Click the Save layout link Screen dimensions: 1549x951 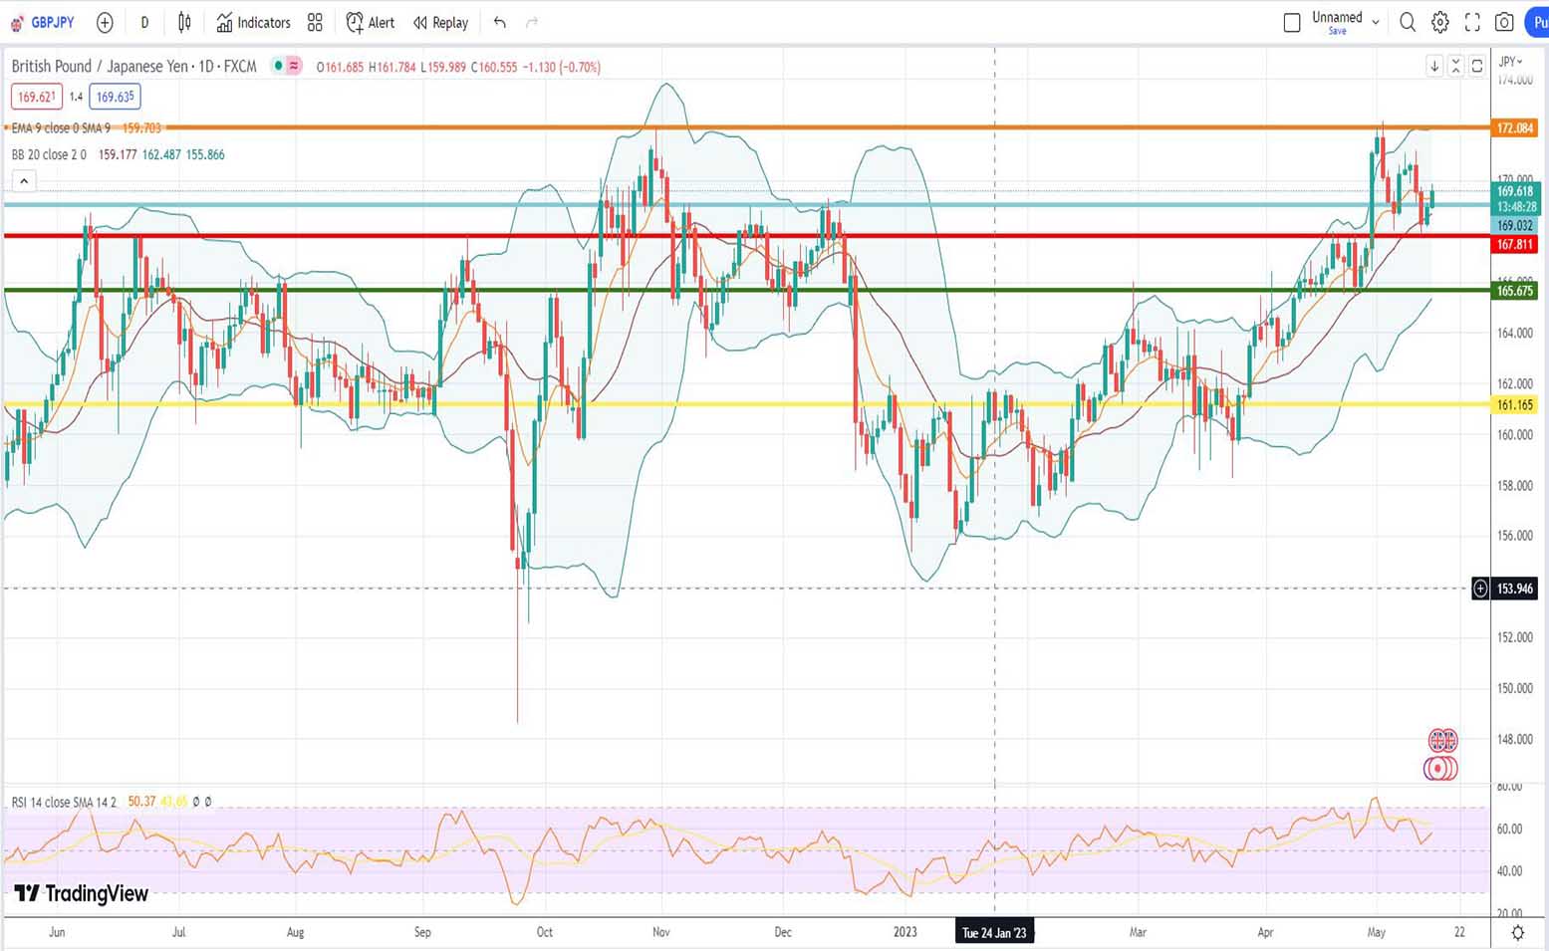1337,31
